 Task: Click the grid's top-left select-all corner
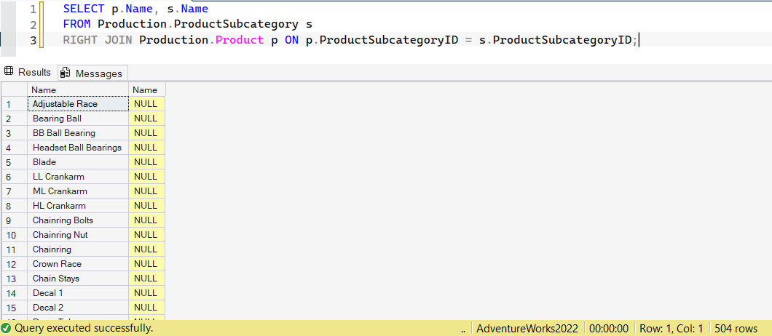[15, 90]
